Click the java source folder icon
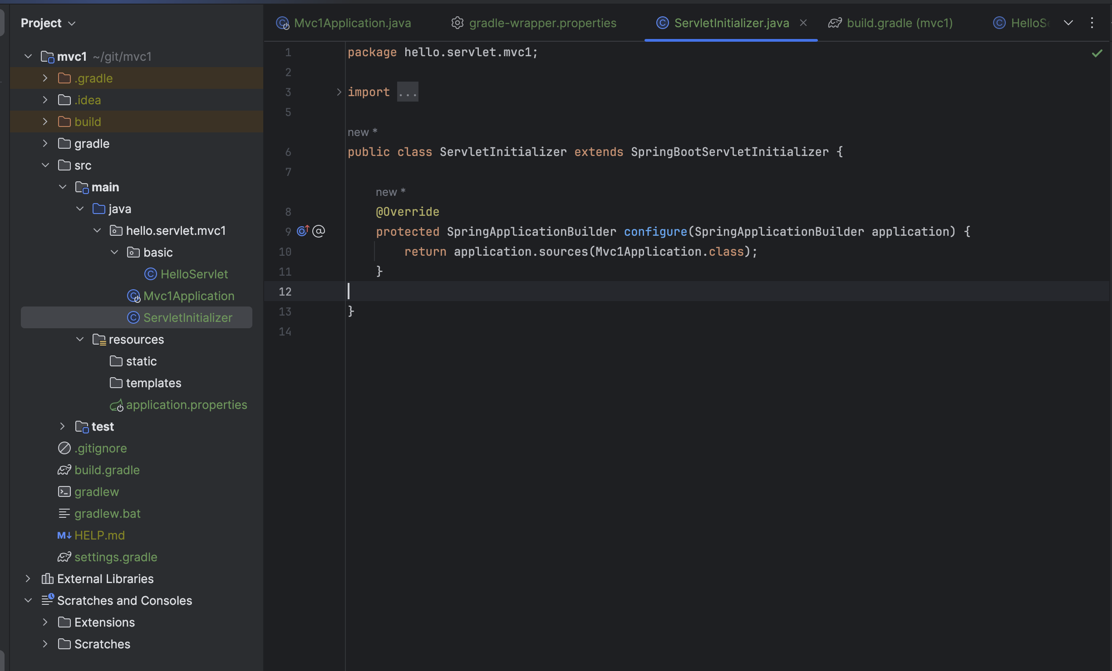 [99, 209]
